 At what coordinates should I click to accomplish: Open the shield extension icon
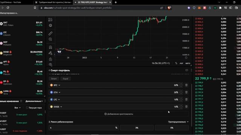tap(194, 8)
